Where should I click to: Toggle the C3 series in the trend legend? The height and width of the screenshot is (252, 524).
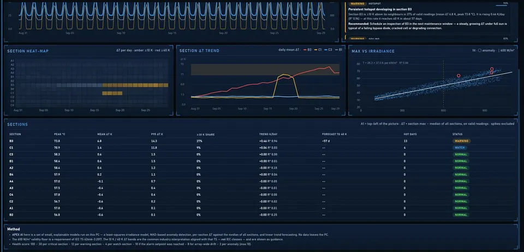tap(328, 50)
